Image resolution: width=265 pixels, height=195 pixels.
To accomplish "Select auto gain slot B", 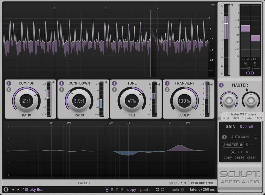I will click(238, 152).
